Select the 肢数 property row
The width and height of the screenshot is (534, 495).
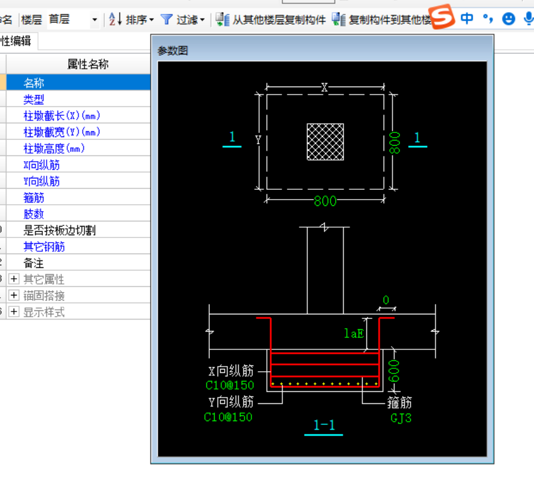(x=79, y=213)
